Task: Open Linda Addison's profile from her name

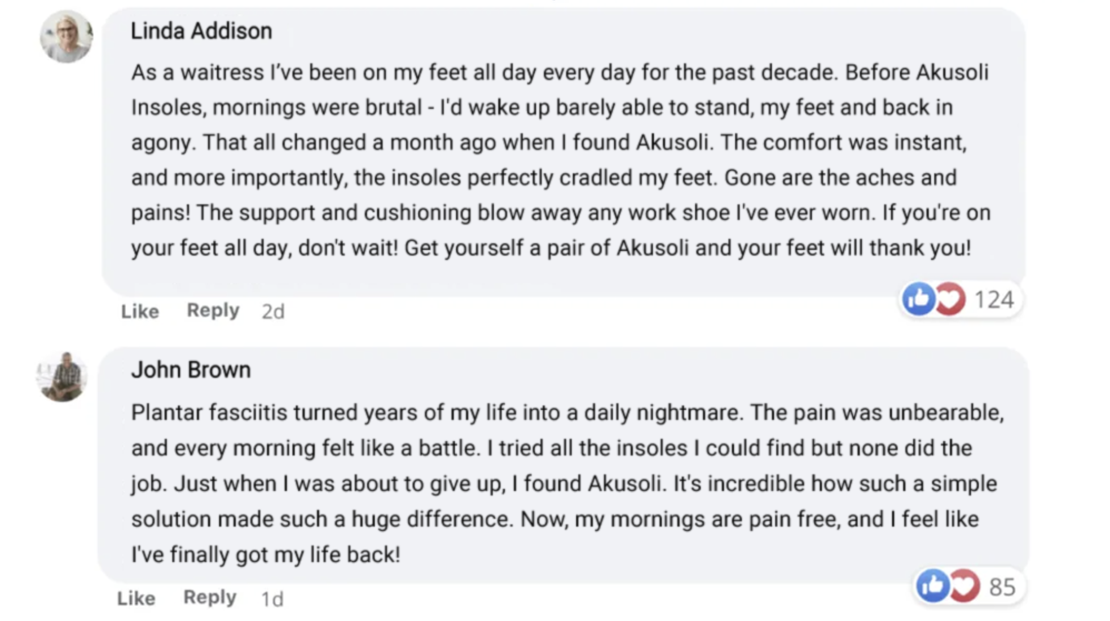Action: [201, 32]
